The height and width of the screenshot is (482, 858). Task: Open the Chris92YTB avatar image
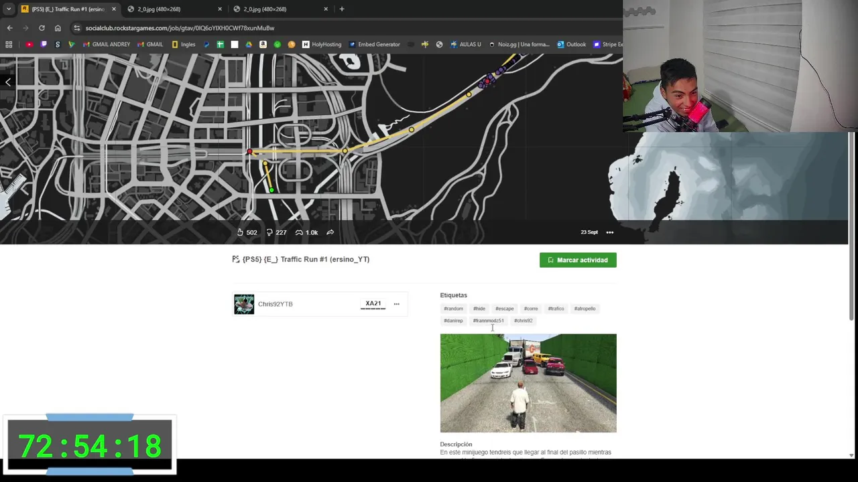click(x=244, y=304)
